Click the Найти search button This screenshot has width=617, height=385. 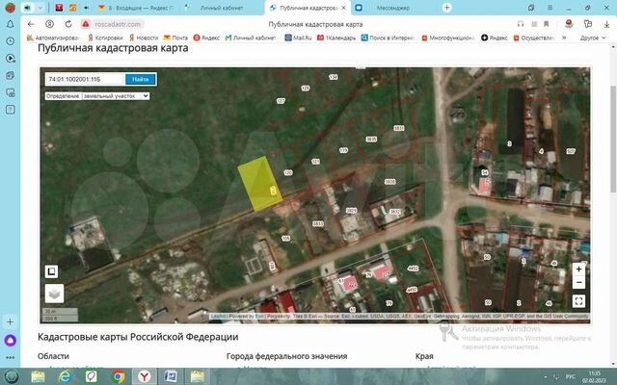[x=140, y=79]
